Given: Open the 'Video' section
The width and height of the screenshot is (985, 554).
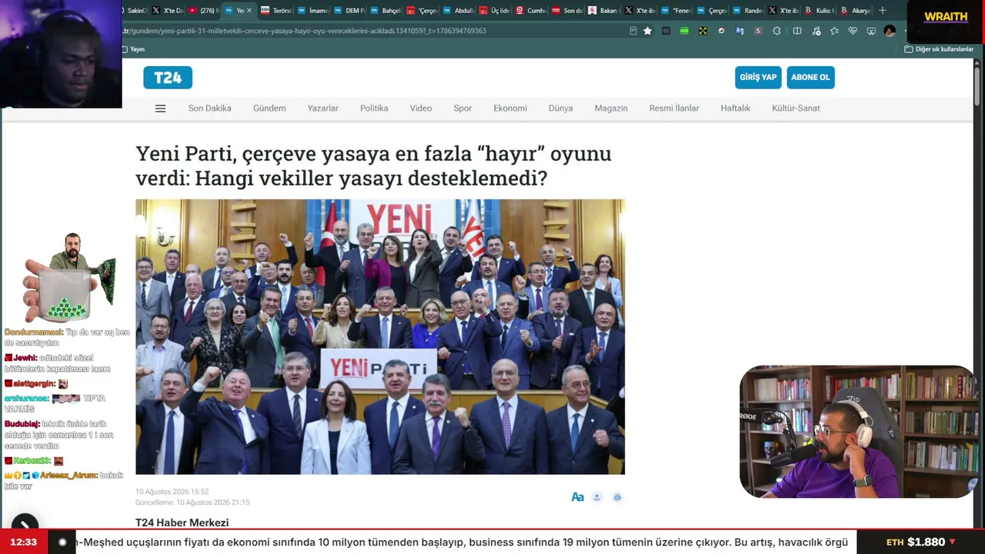Looking at the screenshot, I should 421,108.
